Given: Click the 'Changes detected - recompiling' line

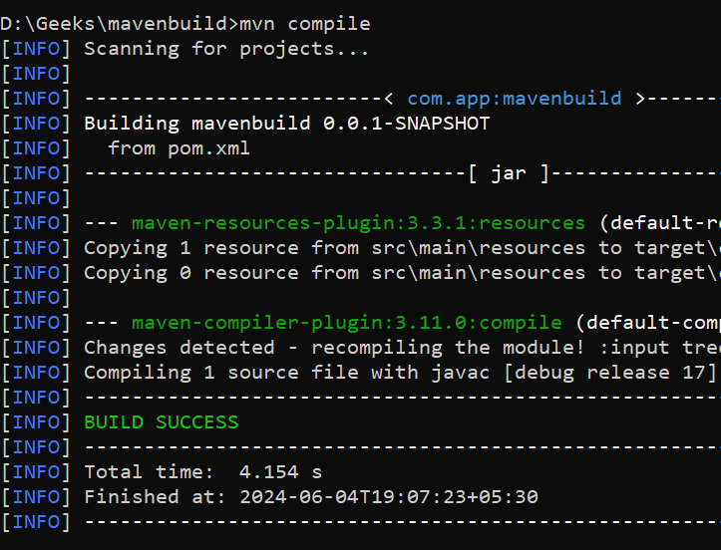Looking at the screenshot, I should tap(402, 348).
